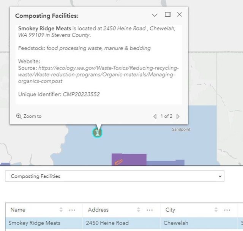This screenshot has height=231, width=243.
Task: Click the orange outlined feature on map
Action: [118, 163]
